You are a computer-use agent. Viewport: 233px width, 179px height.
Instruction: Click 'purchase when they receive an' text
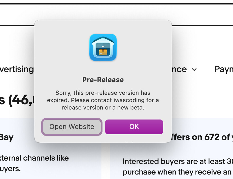pos(177,172)
